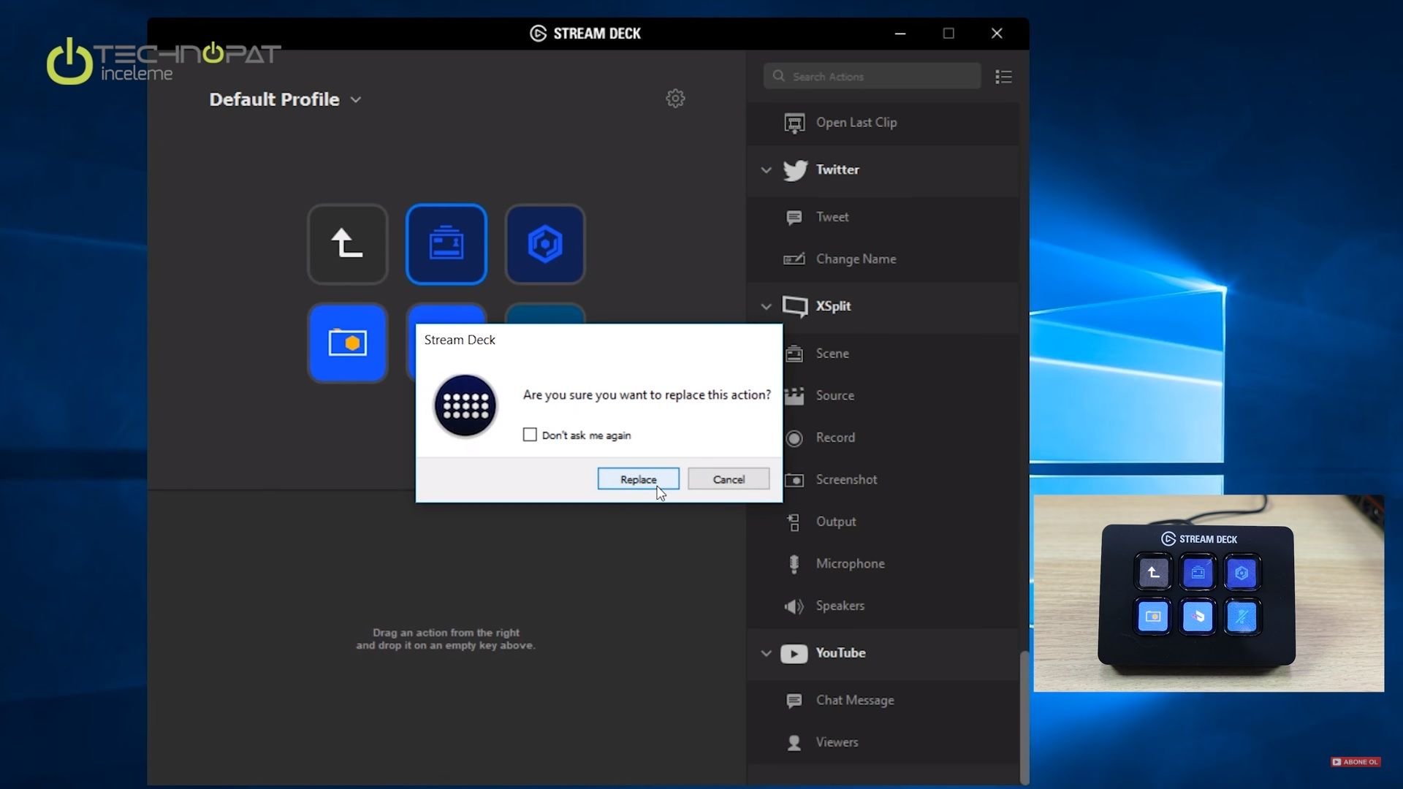1403x789 pixels.
Task: Toggle actions list view icon
Action: [1003, 77]
